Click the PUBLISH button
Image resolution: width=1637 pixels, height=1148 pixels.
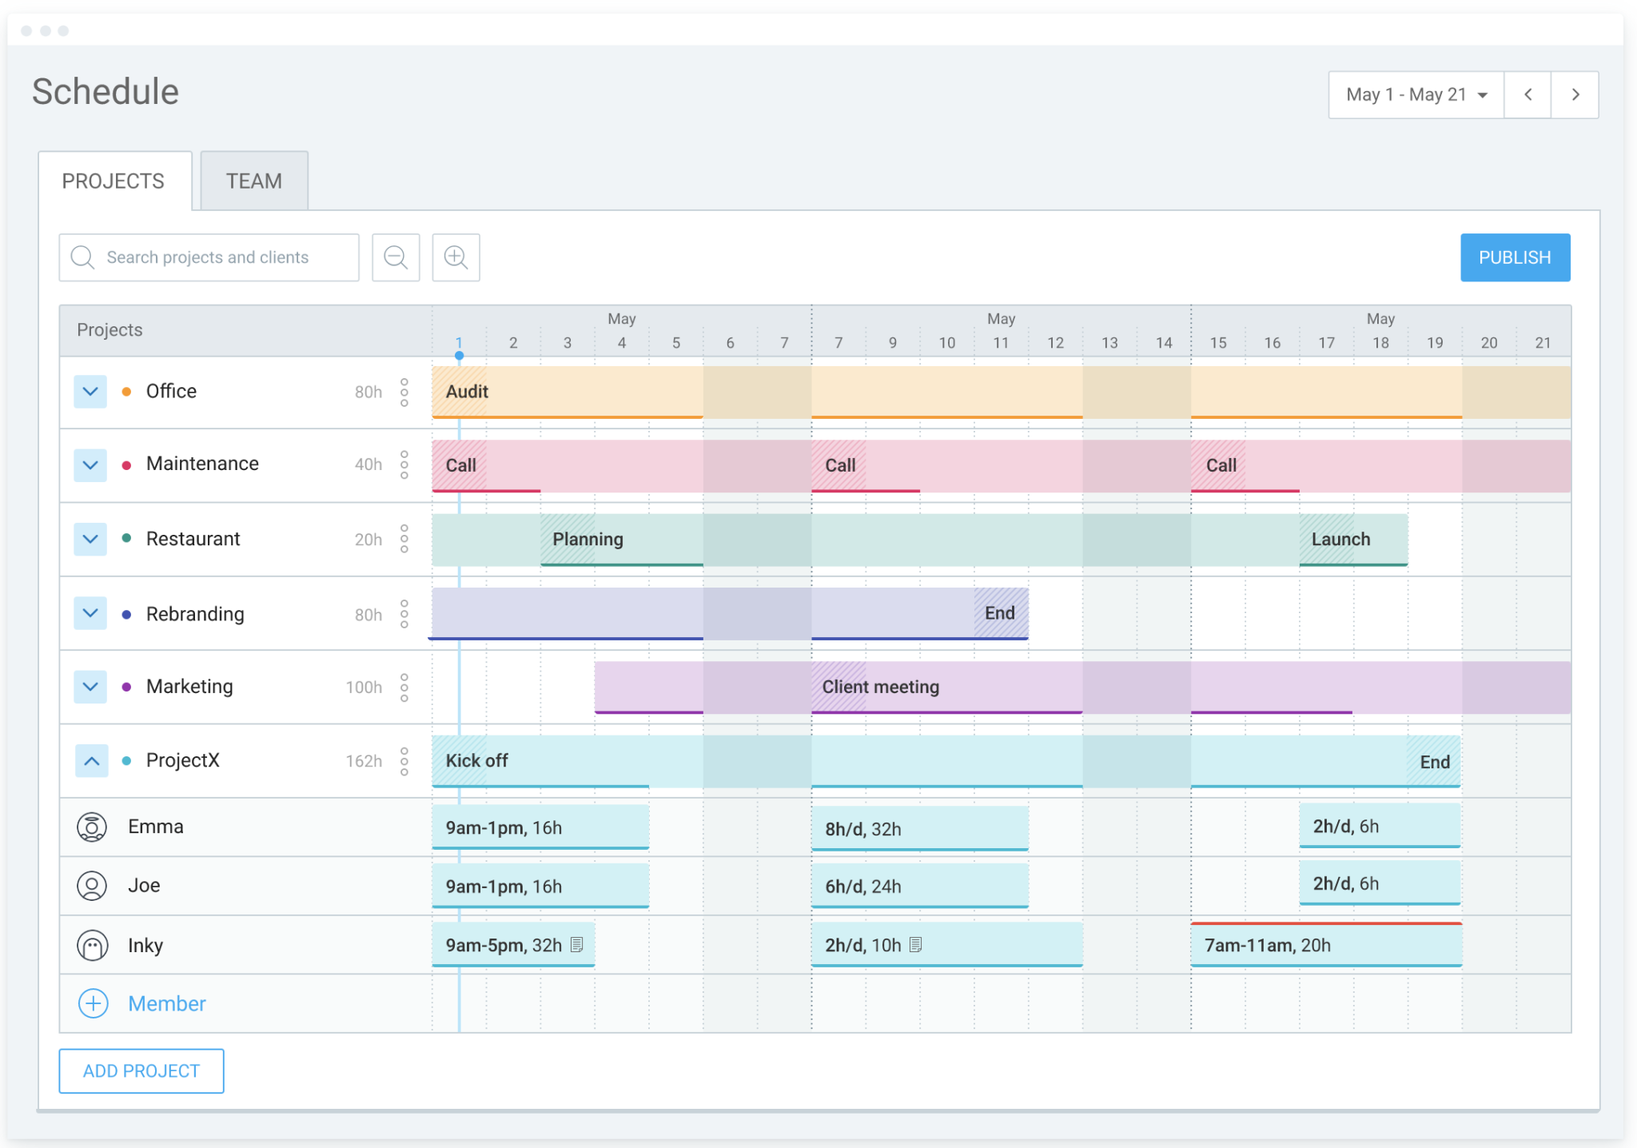coord(1515,257)
